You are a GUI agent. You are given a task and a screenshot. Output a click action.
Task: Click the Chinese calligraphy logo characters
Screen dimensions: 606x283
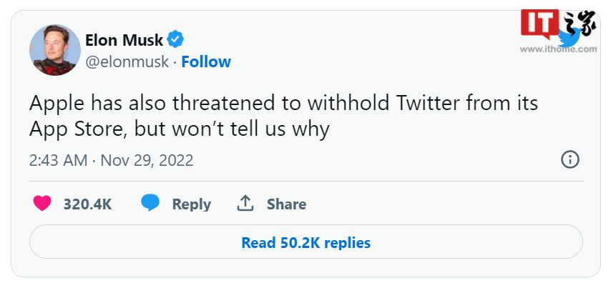tap(579, 24)
